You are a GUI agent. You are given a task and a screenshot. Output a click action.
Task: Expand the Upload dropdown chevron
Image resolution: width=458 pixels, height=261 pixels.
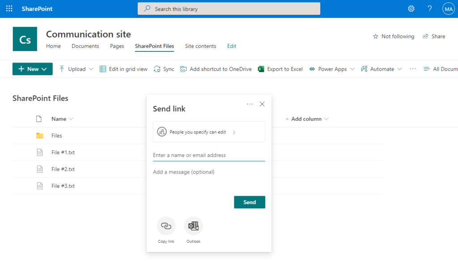91,69
